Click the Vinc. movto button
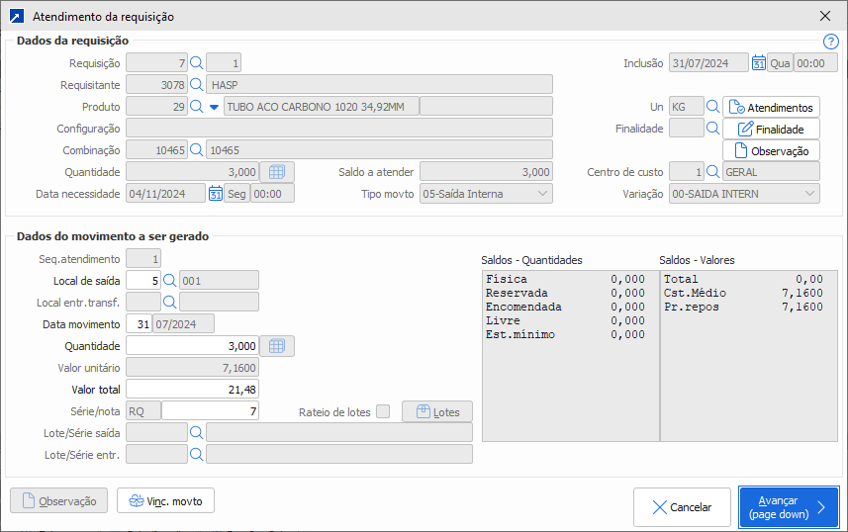 [165, 501]
